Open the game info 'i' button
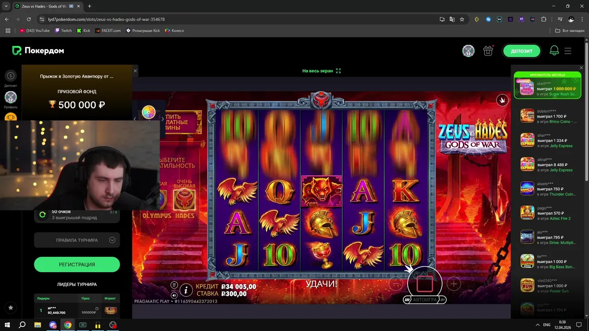The height and width of the screenshot is (331, 589). point(186,290)
